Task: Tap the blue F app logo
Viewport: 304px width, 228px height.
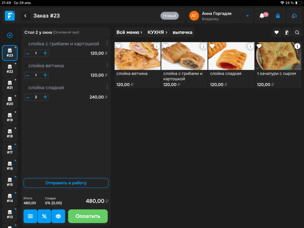Action: (x=10, y=16)
